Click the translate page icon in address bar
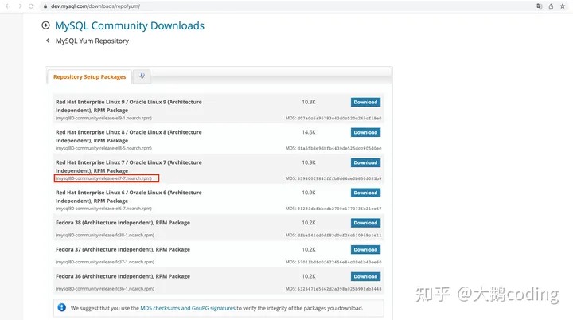The height and width of the screenshot is (320, 573). [x=540, y=6]
